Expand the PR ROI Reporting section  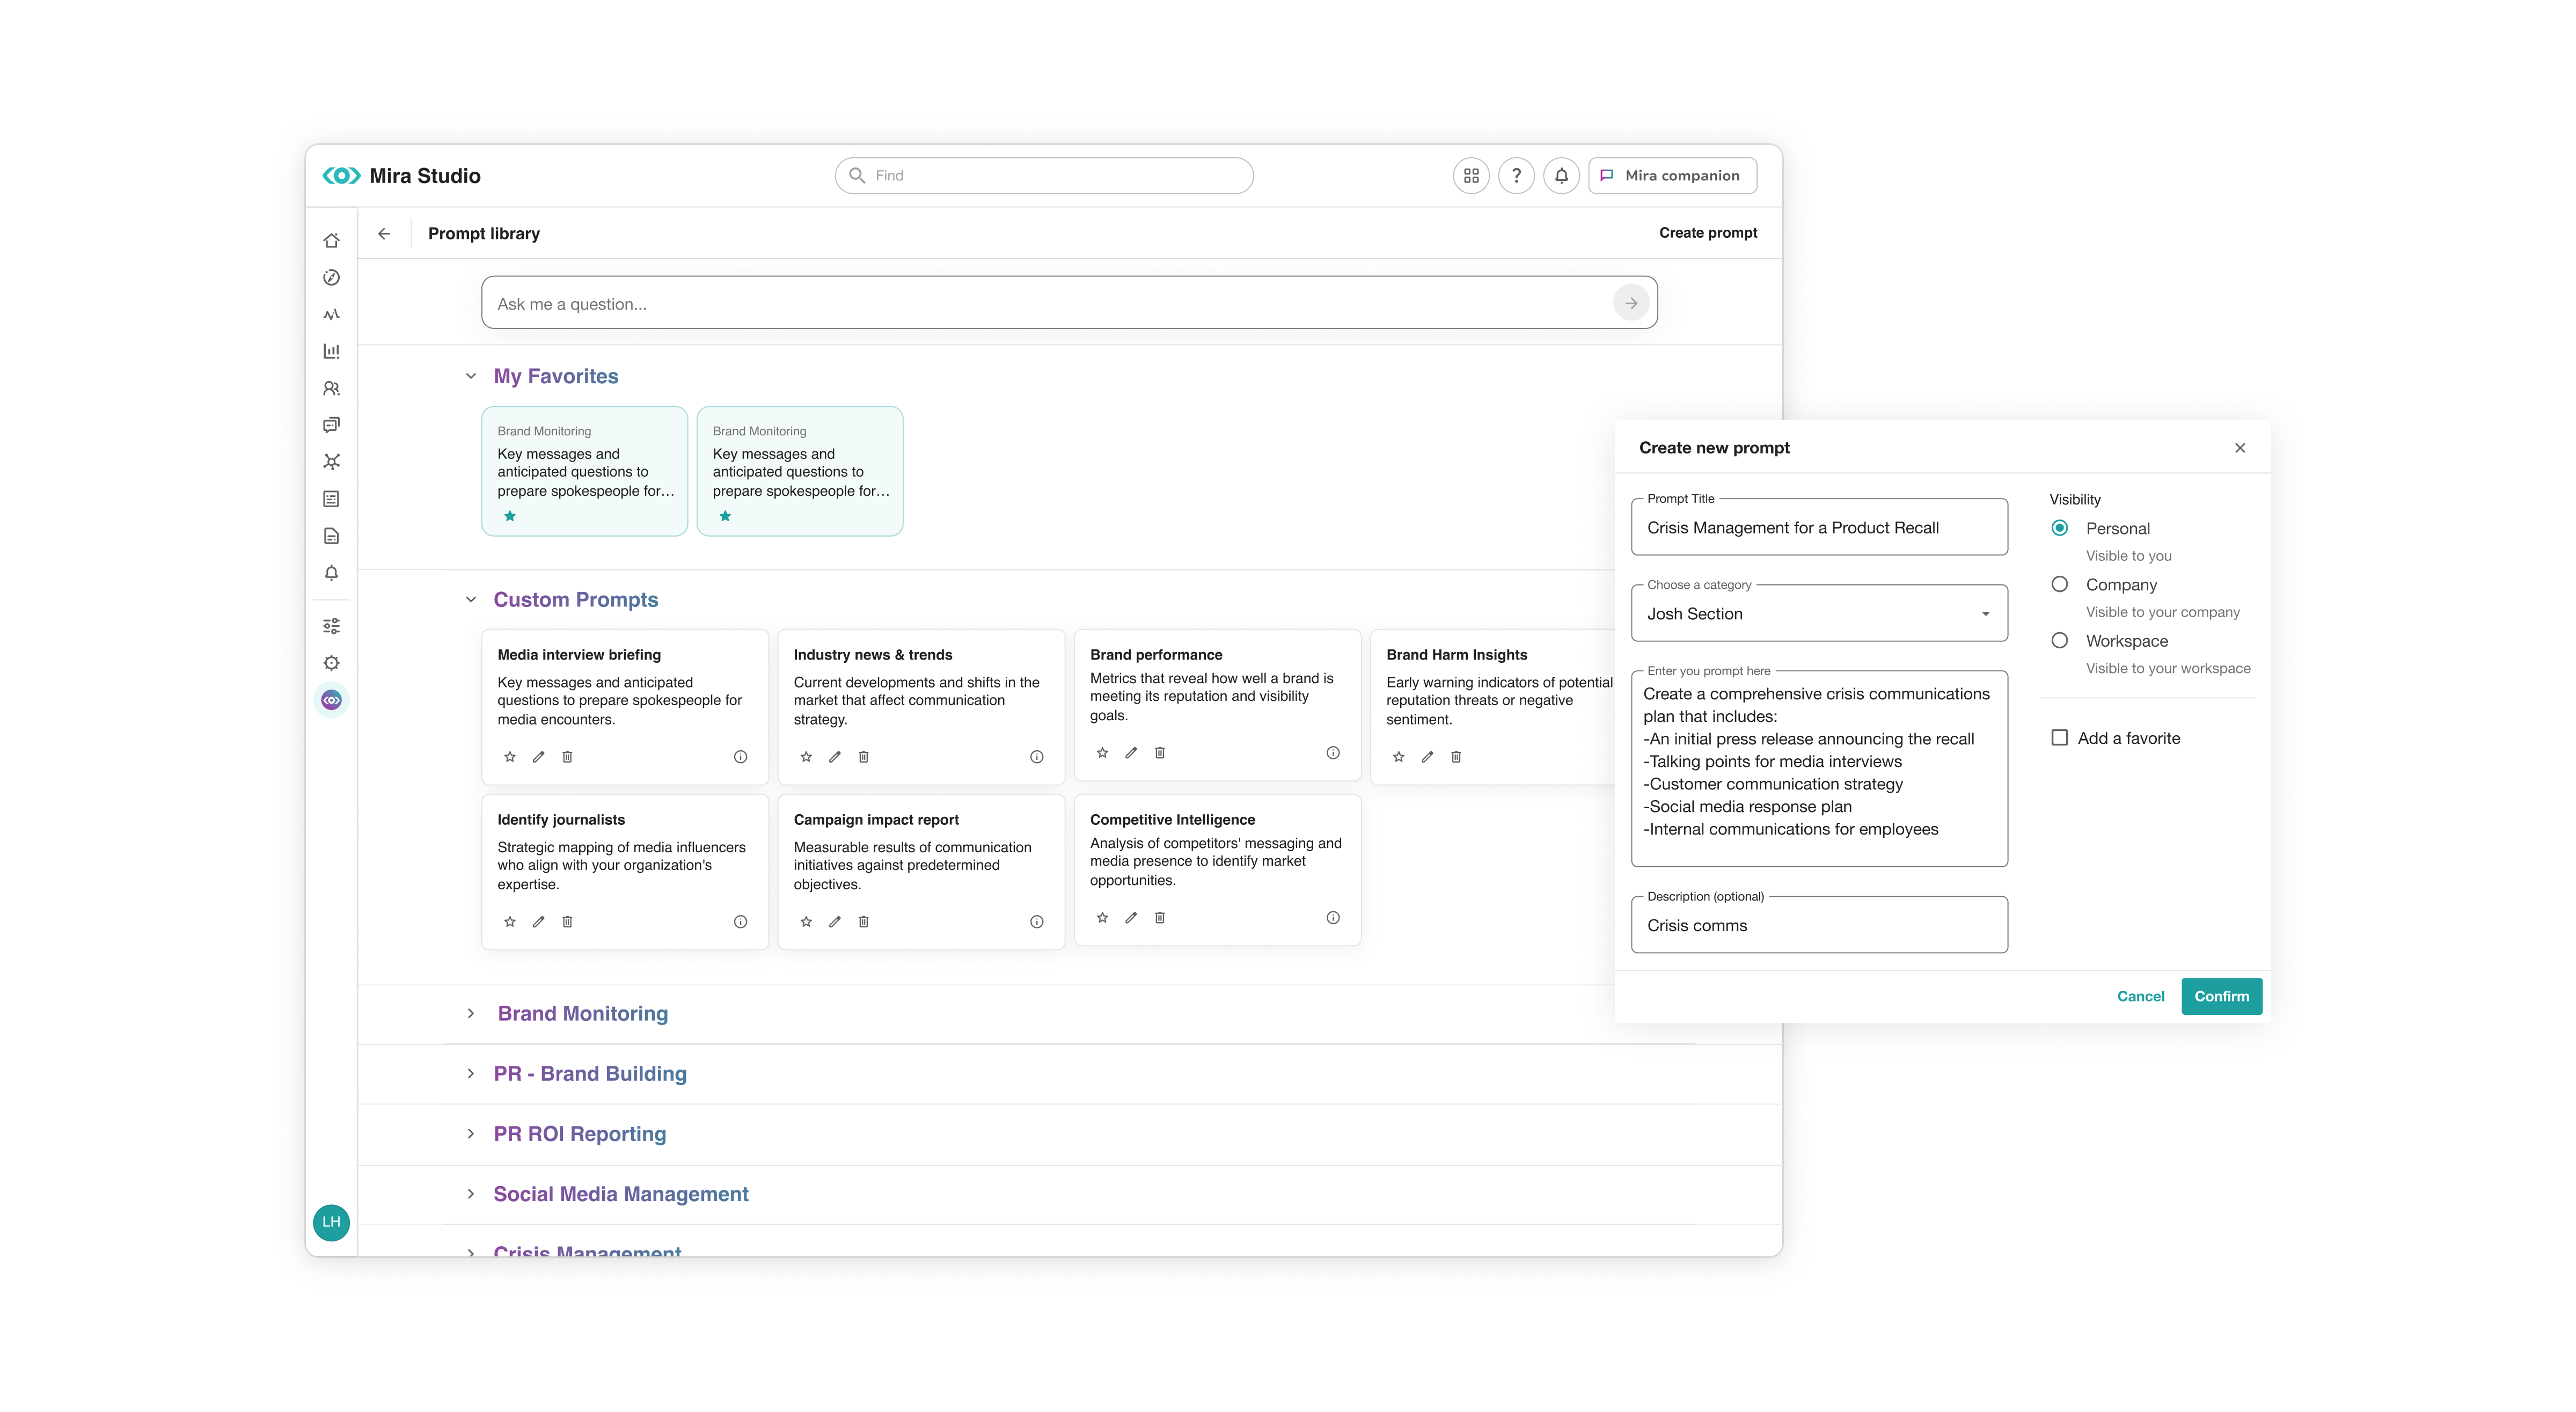[x=470, y=1133]
